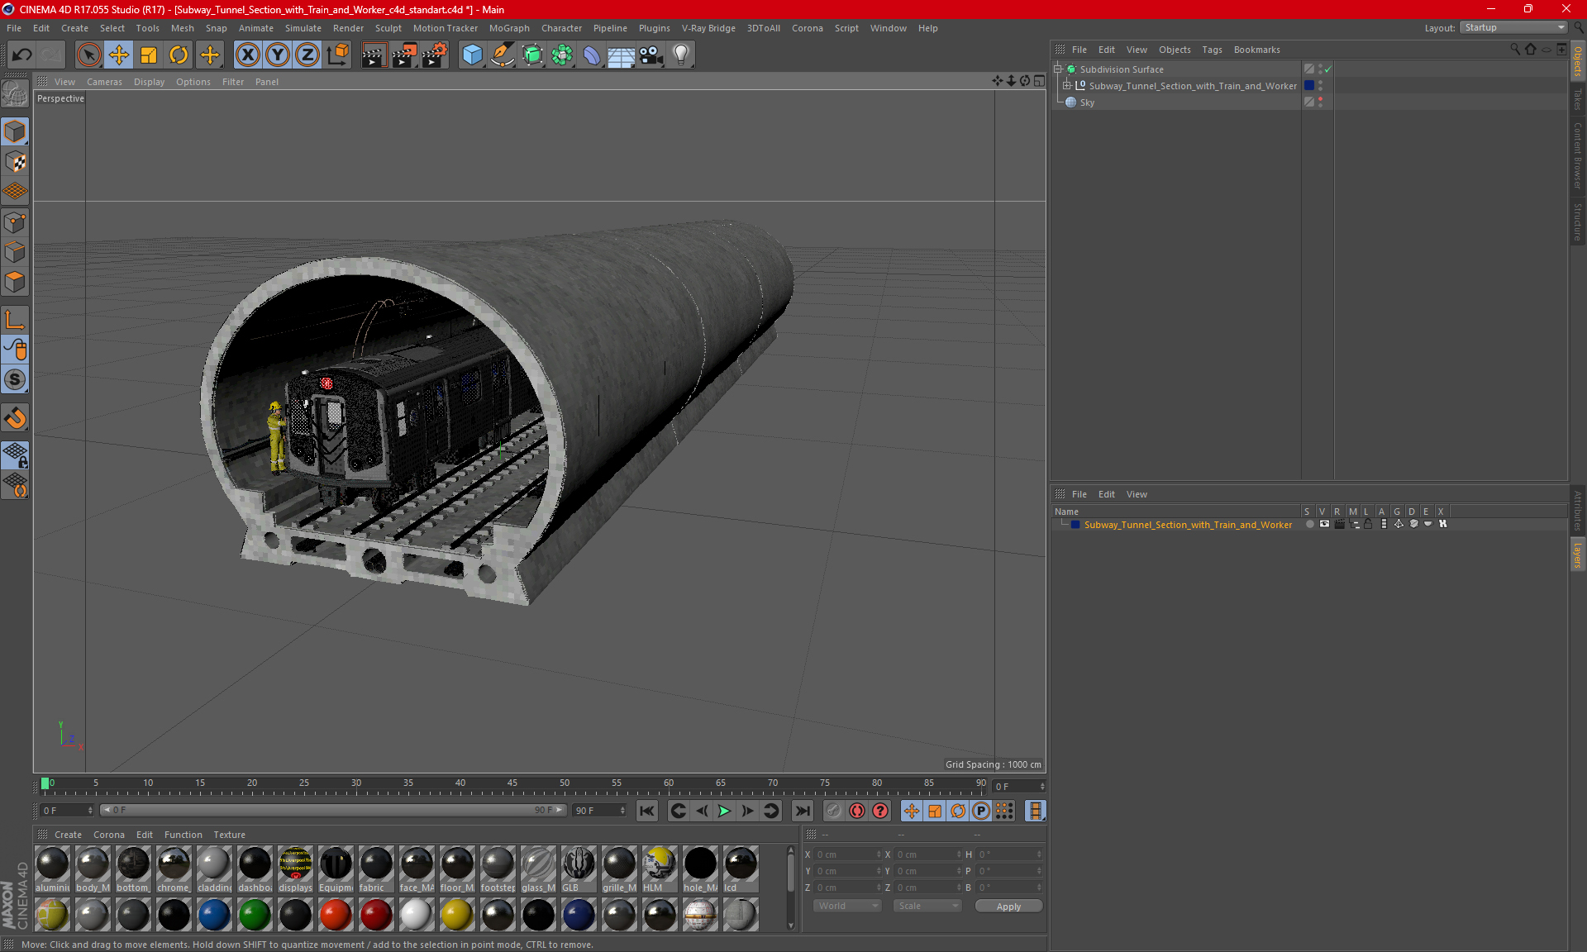Open the Mesh menu
This screenshot has height=952, width=1587.
point(182,28)
